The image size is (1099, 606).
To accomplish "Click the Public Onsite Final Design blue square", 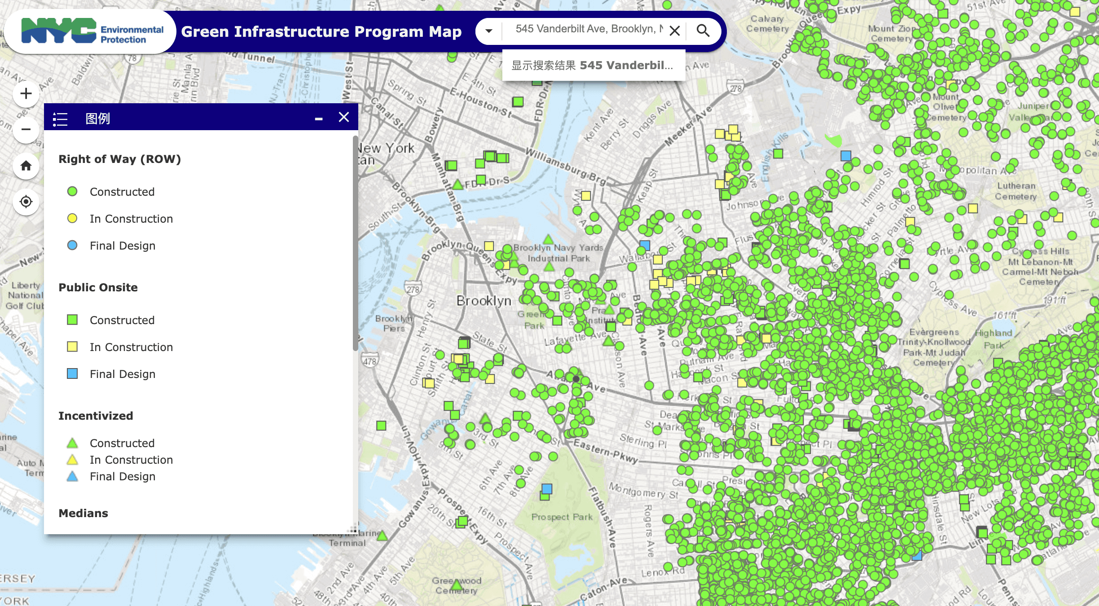I will [x=72, y=374].
